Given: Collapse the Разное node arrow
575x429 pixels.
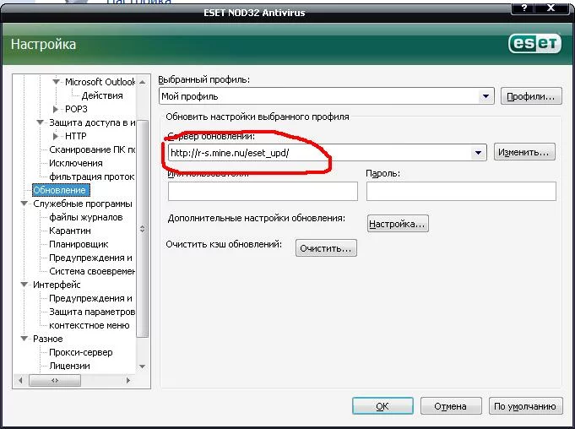Looking at the screenshot, I should coord(24,339).
